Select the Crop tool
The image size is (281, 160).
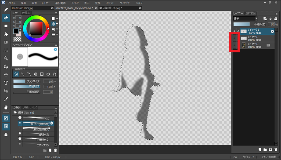6,91
